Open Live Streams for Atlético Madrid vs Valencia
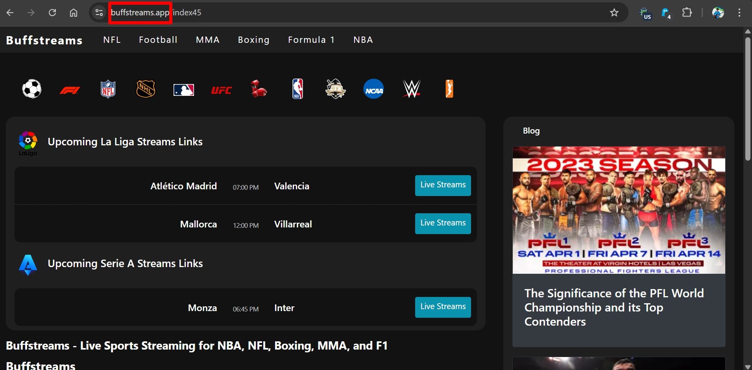Image resolution: width=752 pixels, height=370 pixels. 443,185
